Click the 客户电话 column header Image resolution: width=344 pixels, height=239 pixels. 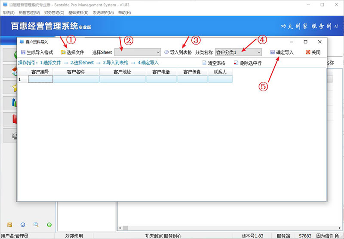tap(161, 72)
